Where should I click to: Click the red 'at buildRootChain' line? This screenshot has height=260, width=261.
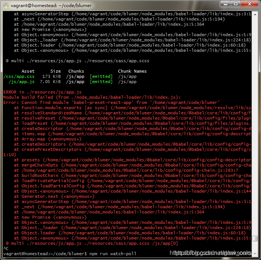click(x=132, y=175)
